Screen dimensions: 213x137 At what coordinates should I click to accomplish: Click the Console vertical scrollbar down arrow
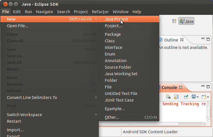(209, 120)
